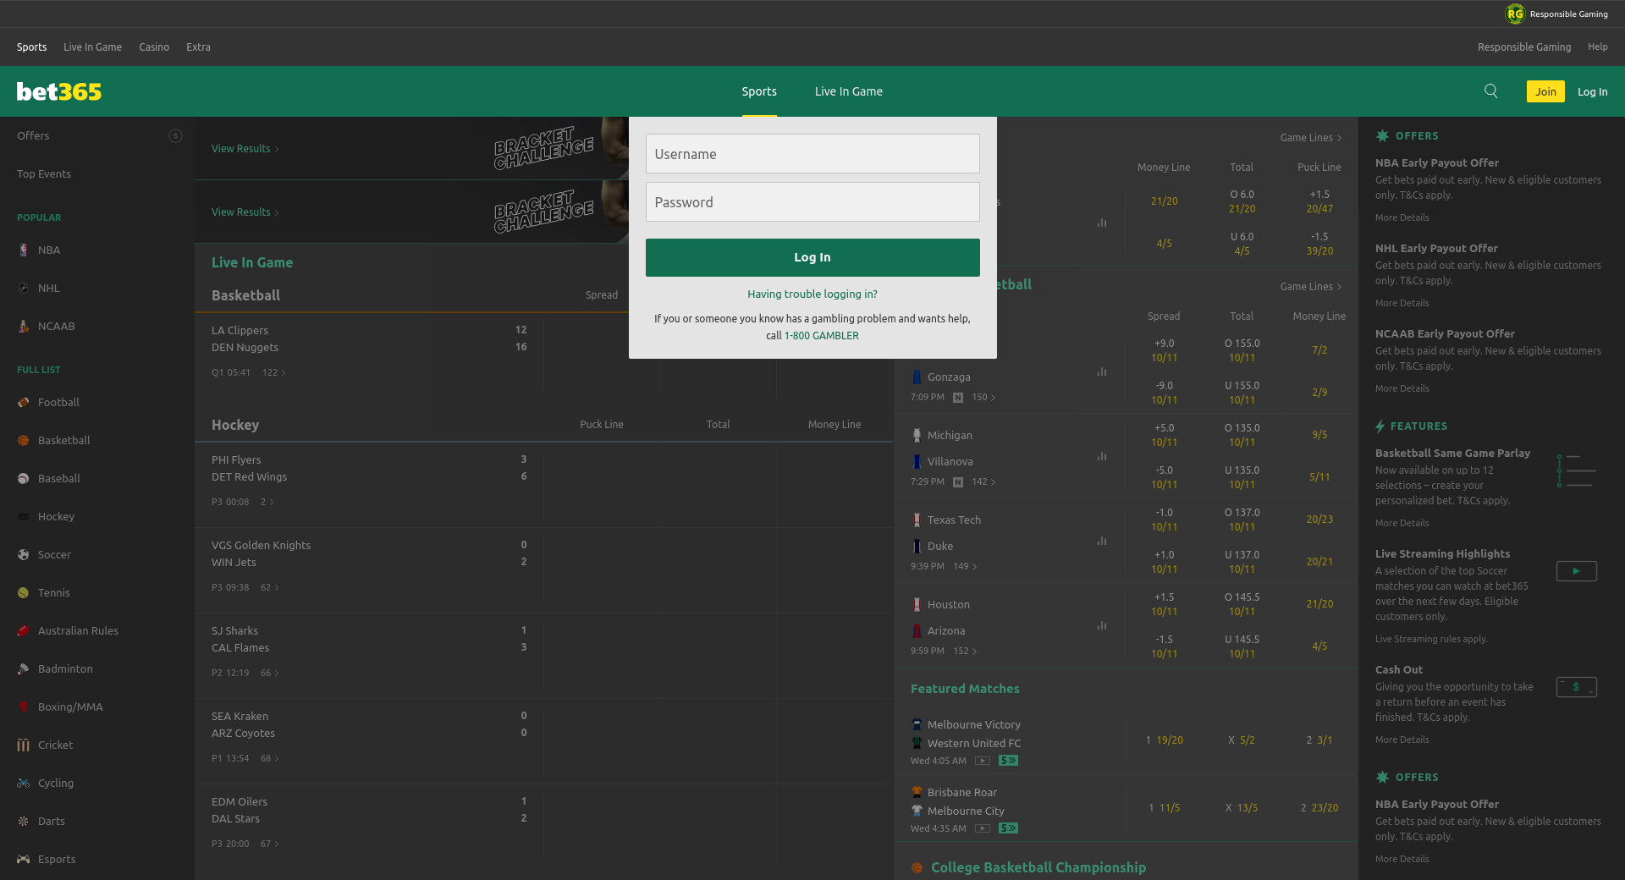1625x880 pixels.
Task: Switch to the Casino top menu
Action: point(154,47)
